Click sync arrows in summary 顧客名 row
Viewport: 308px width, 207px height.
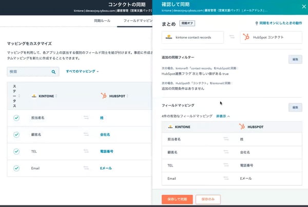(x=226, y=152)
